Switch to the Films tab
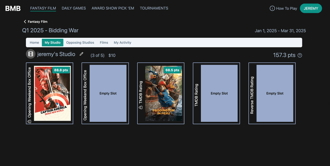This screenshot has width=330, height=166. coord(104,43)
